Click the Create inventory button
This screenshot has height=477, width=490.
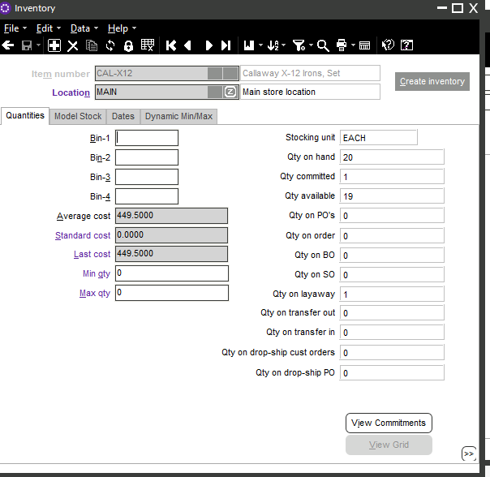(x=432, y=81)
